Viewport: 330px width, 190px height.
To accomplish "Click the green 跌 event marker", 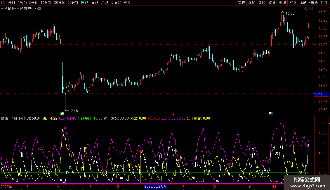I will click(62, 113).
